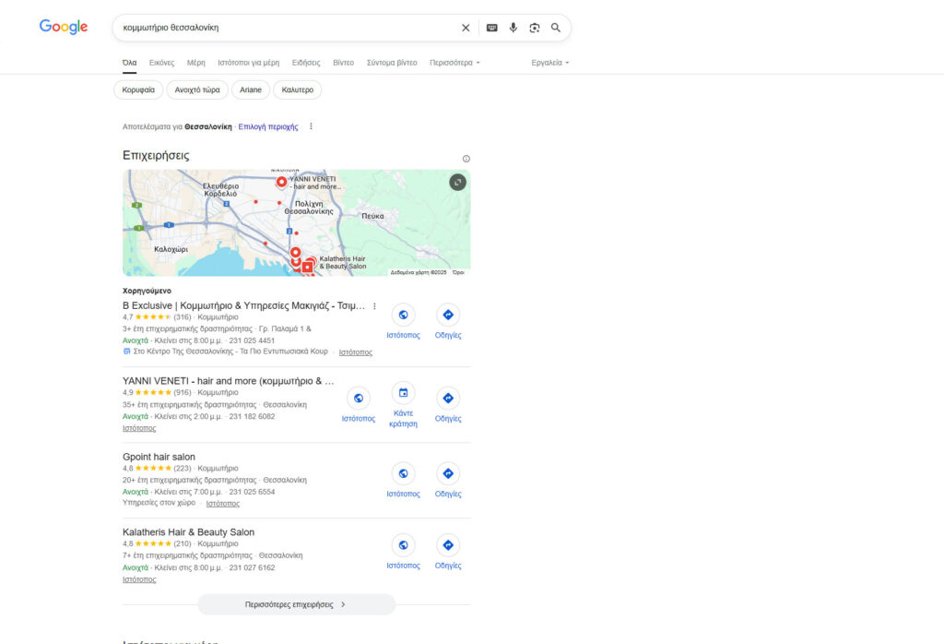
Task: Open B Exclusive business listing title
Action: coord(243,305)
